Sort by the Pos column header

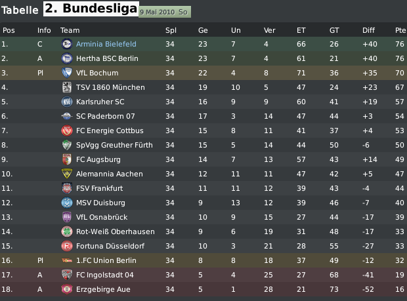9,30
